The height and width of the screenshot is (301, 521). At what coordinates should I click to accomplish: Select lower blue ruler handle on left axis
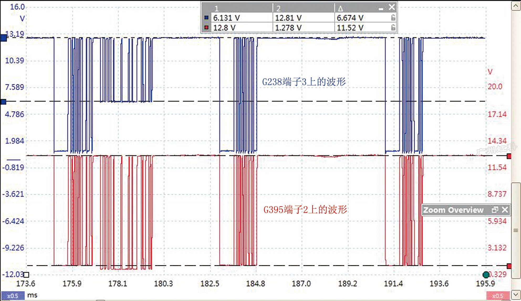click(3, 102)
